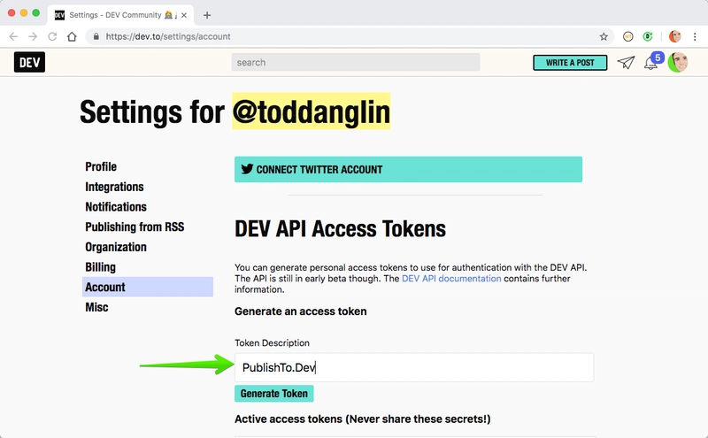
Task: Open the Chrome profile avatar in toolbar
Action: pos(674,36)
